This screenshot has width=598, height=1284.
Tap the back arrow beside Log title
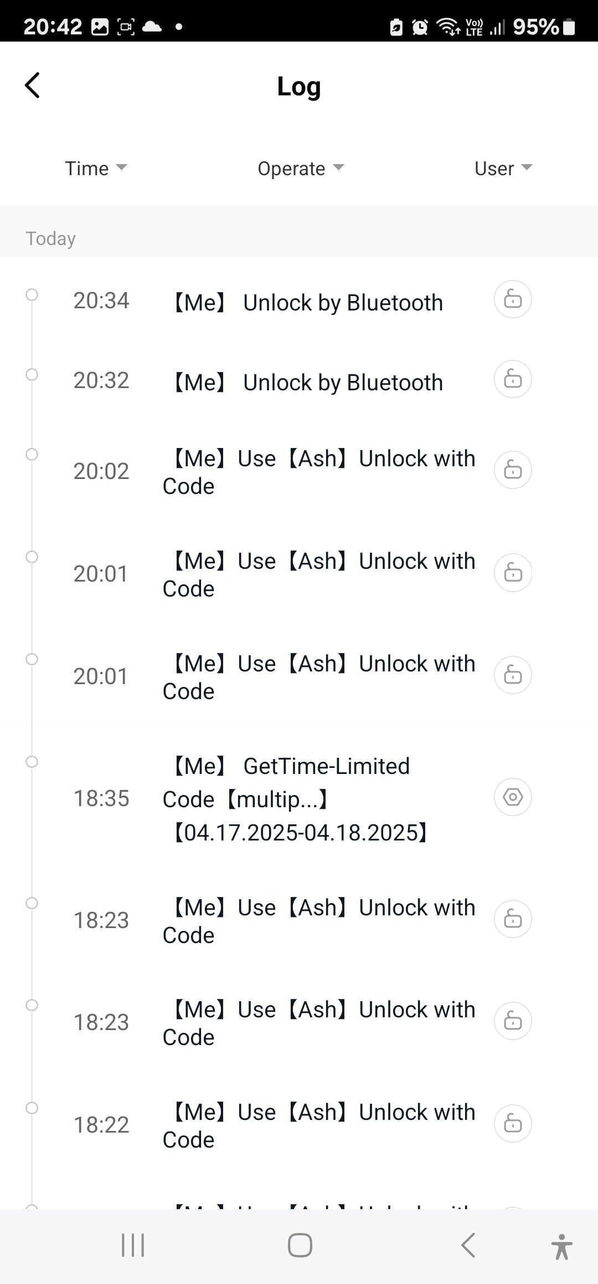33,86
